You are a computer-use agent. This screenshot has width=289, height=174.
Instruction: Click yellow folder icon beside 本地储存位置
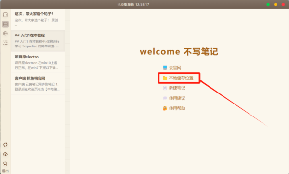[x=165, y=78]
